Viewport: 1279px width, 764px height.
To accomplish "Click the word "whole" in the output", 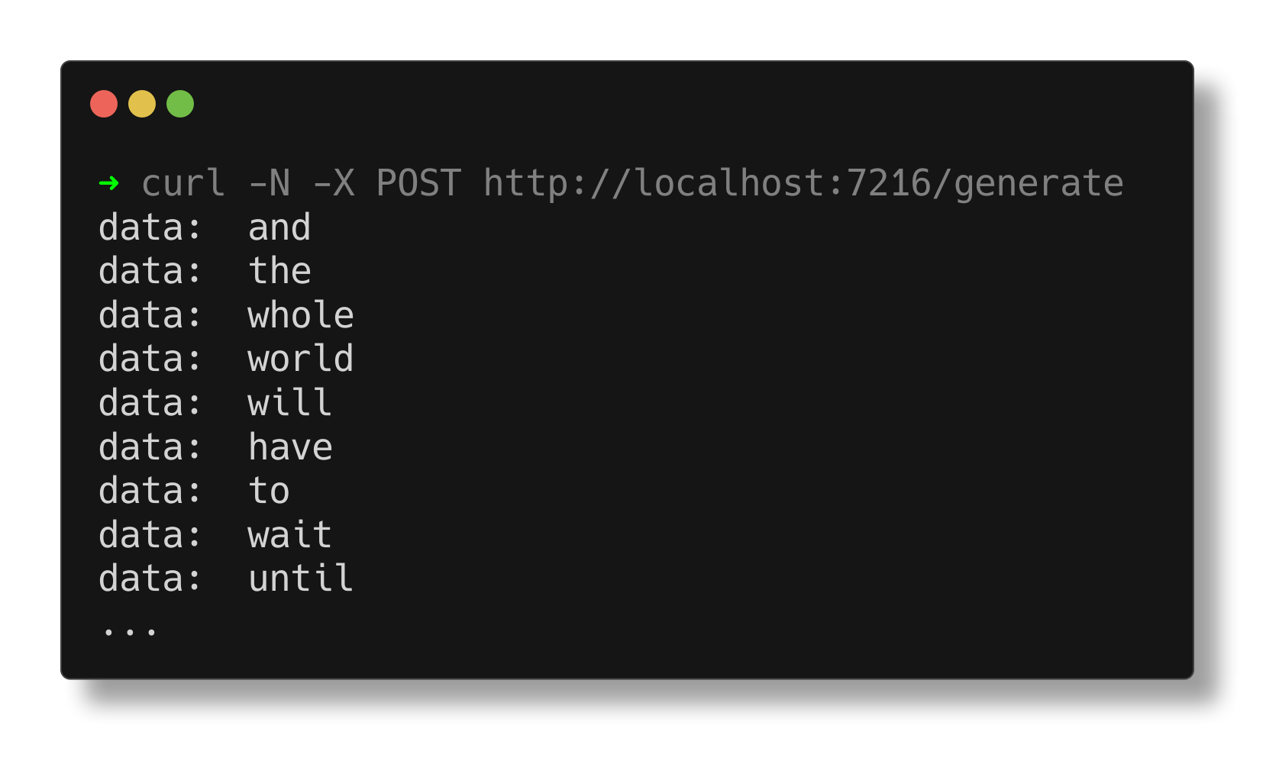I will [x=301, y=315].
